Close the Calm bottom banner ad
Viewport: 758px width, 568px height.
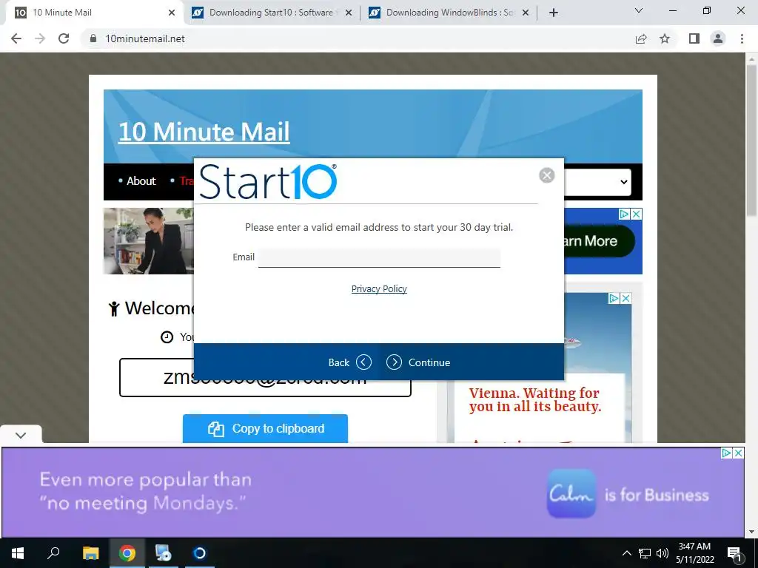(738, 453)
